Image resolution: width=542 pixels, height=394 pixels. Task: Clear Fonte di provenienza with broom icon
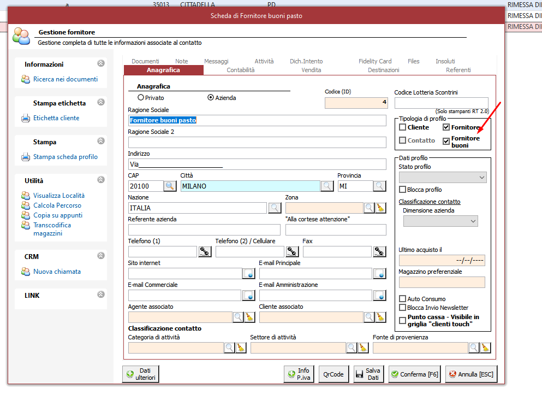(x=485, y=348)
